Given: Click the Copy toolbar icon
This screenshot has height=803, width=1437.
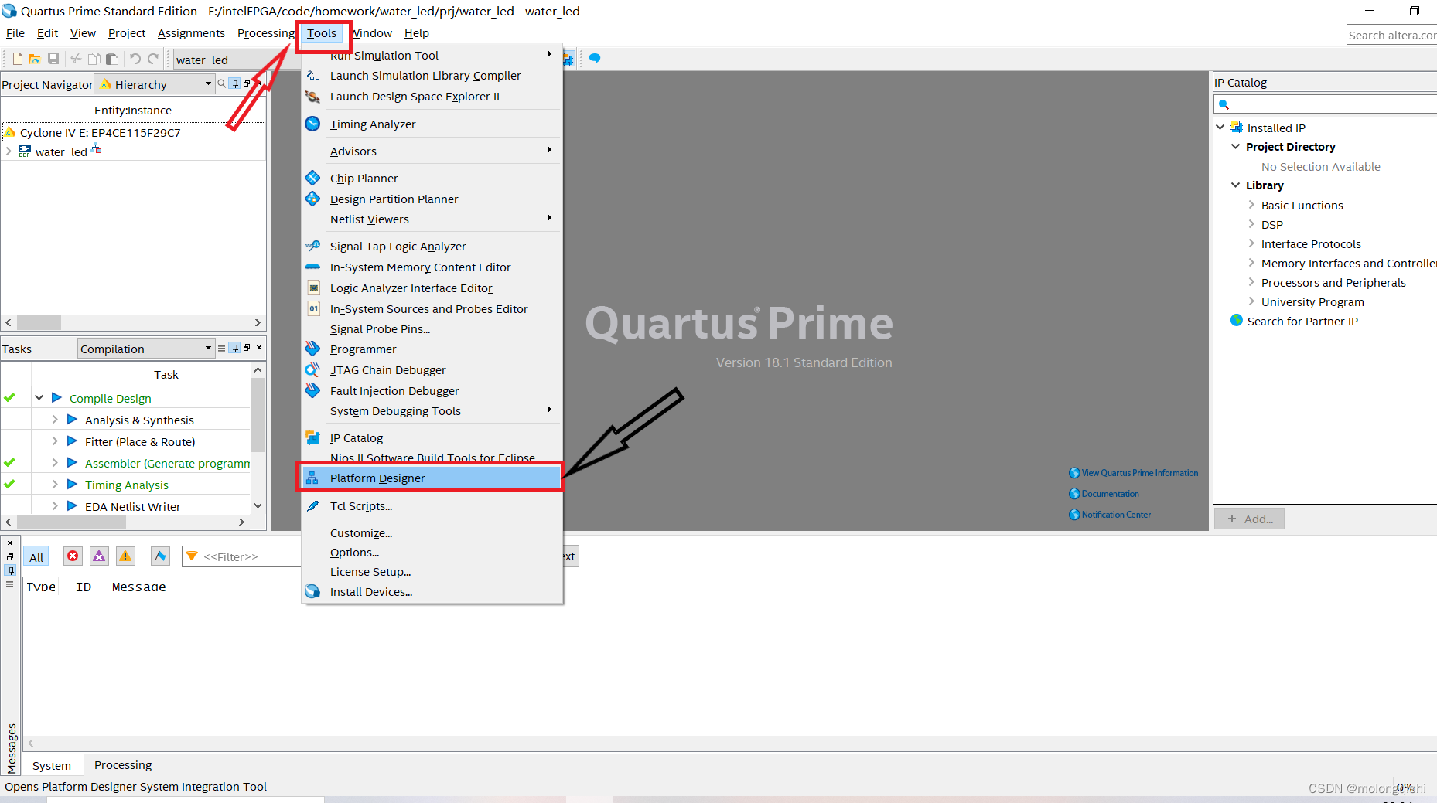Looking at the screenshot, I should pyautogui.click(x=94, y=59).
